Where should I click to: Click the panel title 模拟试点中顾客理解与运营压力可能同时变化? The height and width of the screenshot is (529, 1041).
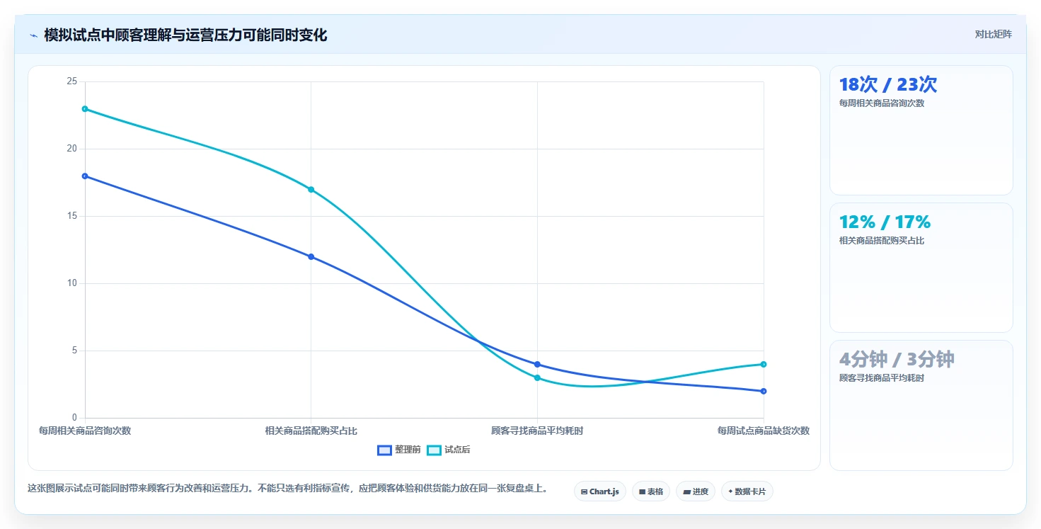(x=185, y=35)
